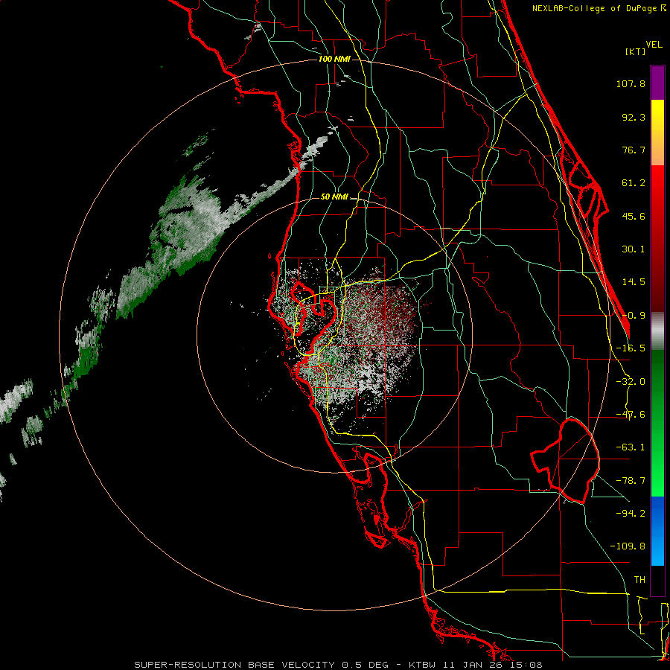This screenshot has height=670, width=670.
Task: Select the 14.5 legend value
Action: point(634,282)
